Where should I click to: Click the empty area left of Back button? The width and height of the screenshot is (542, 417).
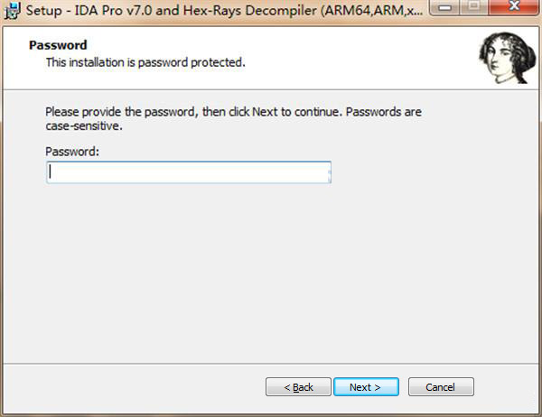(x=135, y=387)
